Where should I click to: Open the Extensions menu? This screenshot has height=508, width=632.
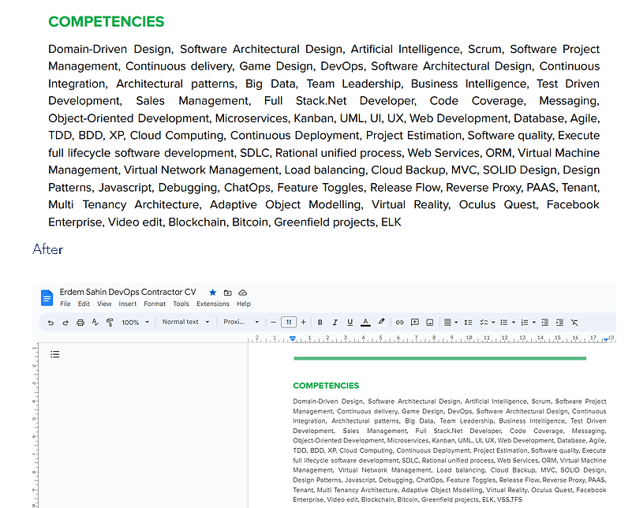coord(213,304)
